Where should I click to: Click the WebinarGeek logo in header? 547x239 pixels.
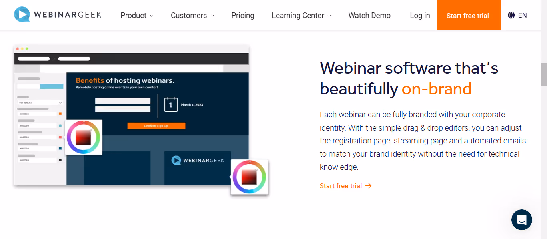[x=58, y=15]
